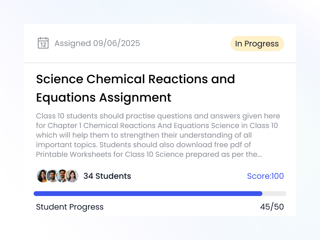
Task: Click the 34 Students label
Action: [x=107, y=176]
